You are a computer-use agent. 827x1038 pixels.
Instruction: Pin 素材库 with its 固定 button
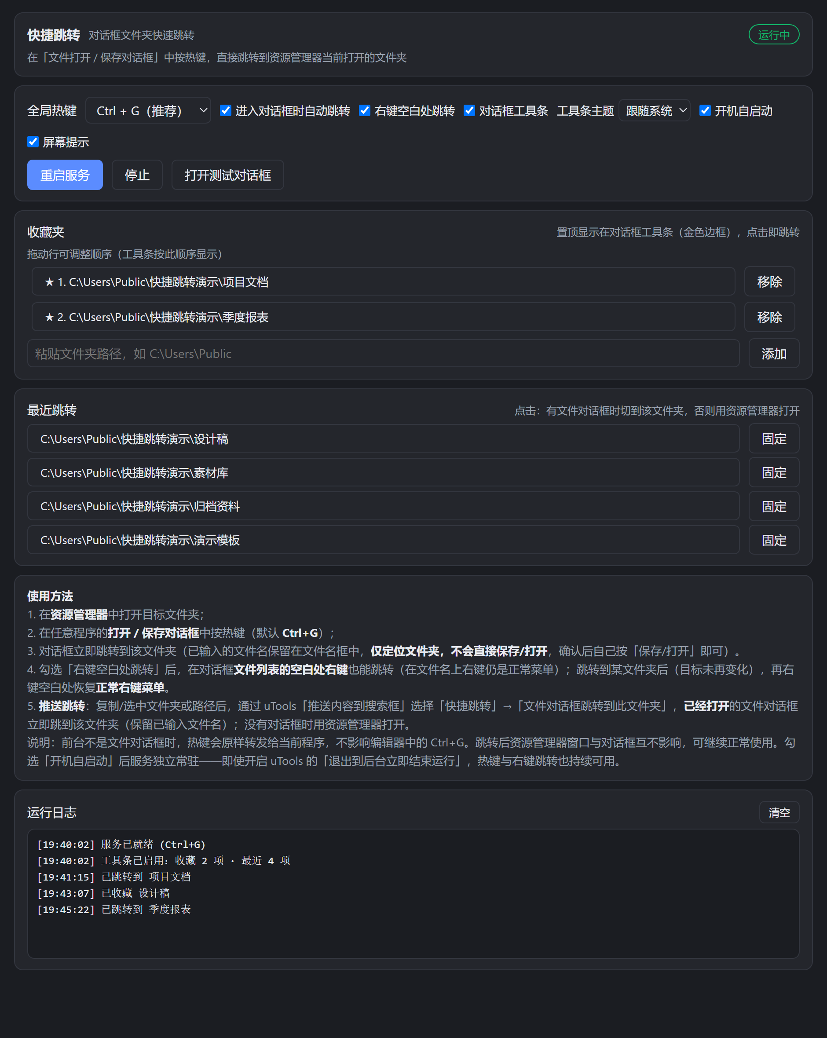tap(773, 472)
